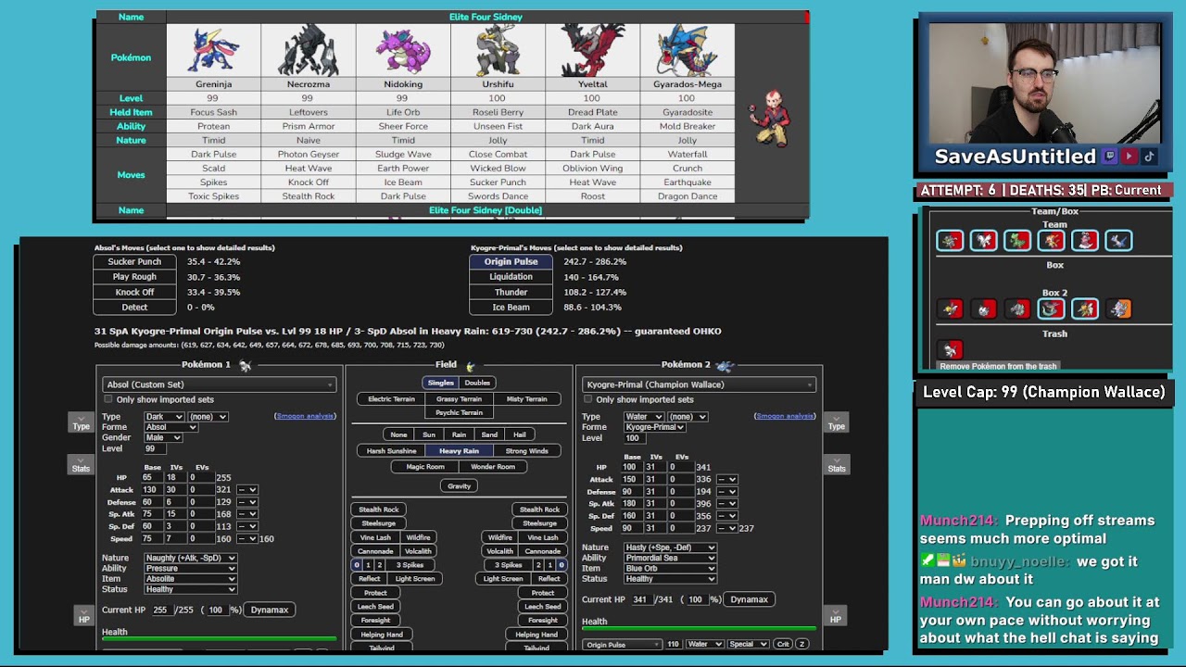Open the left side Stats tab
The height and width of the screenshot is (667, 1186).
pos(81,465)
